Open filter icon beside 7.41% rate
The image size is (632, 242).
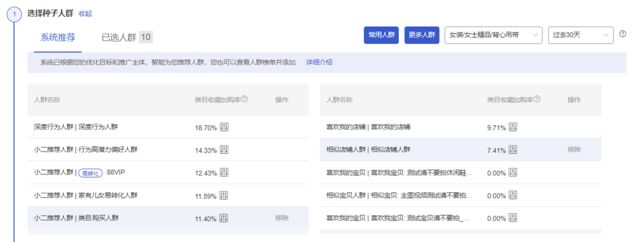[x=513, y=150]
